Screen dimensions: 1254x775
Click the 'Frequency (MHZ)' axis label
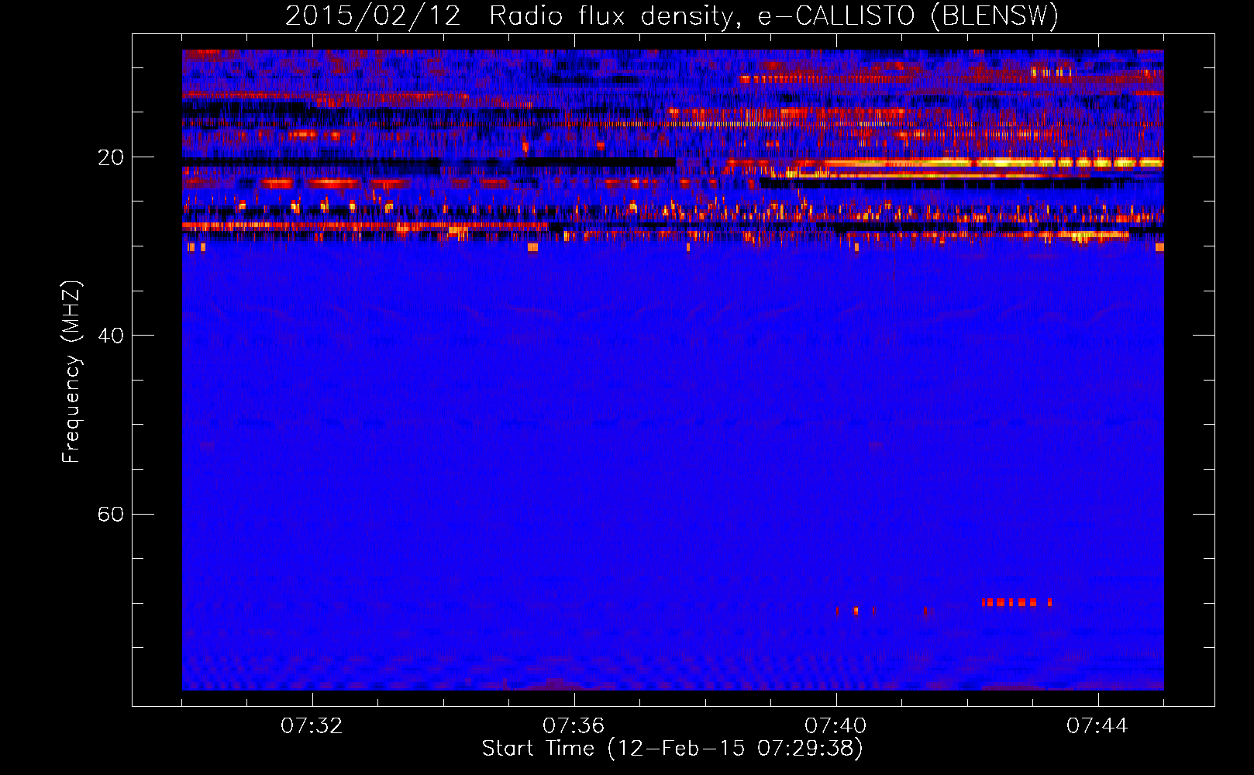click(x=71, y=372)
